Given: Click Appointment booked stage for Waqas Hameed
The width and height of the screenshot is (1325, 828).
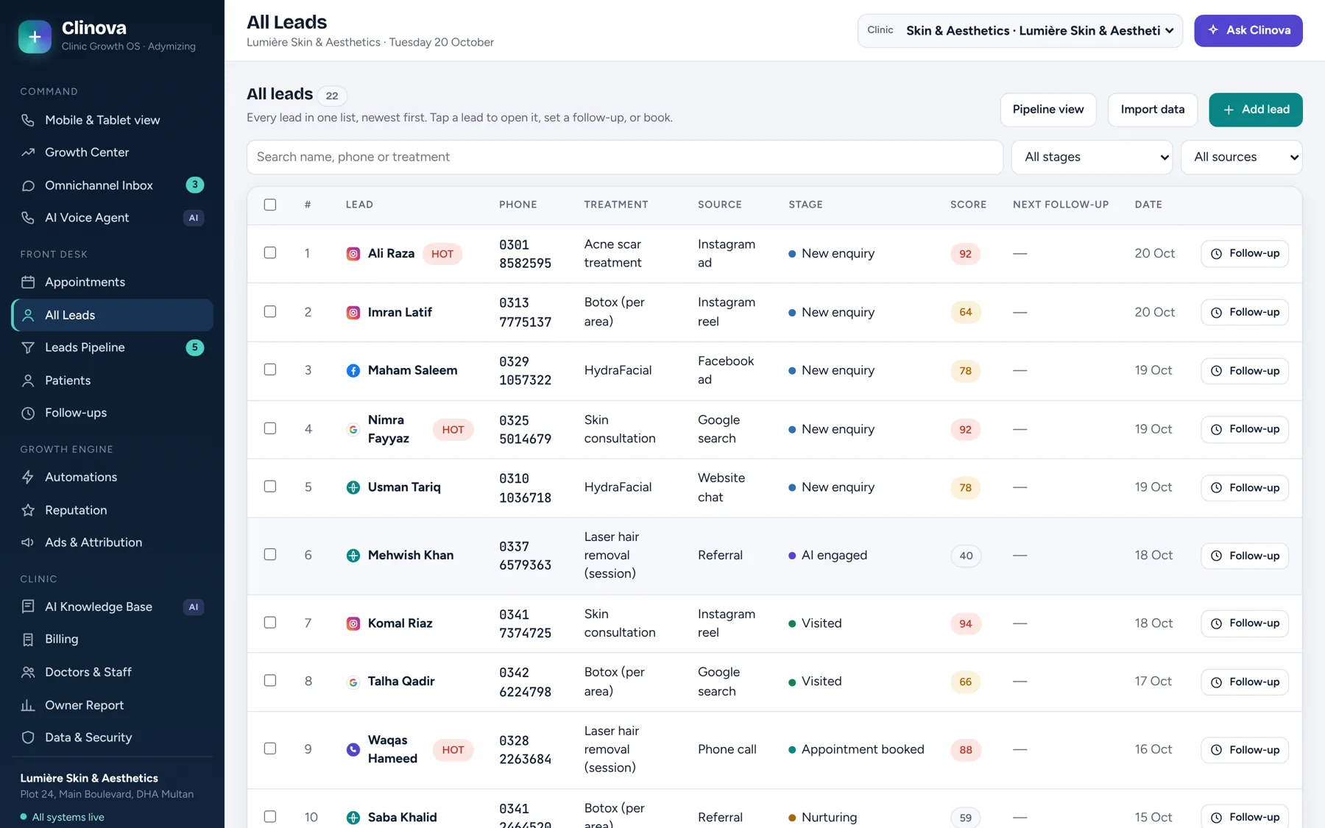Looking at the screenshot, I should pos(856,749).
